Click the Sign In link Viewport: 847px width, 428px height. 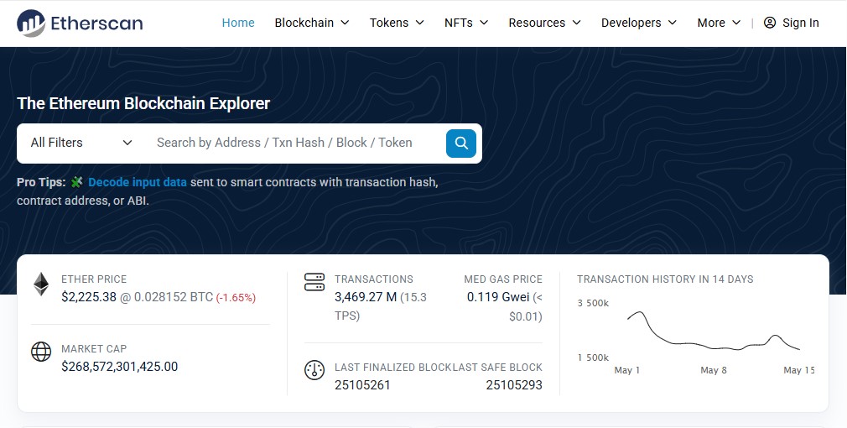pos(792,23)
